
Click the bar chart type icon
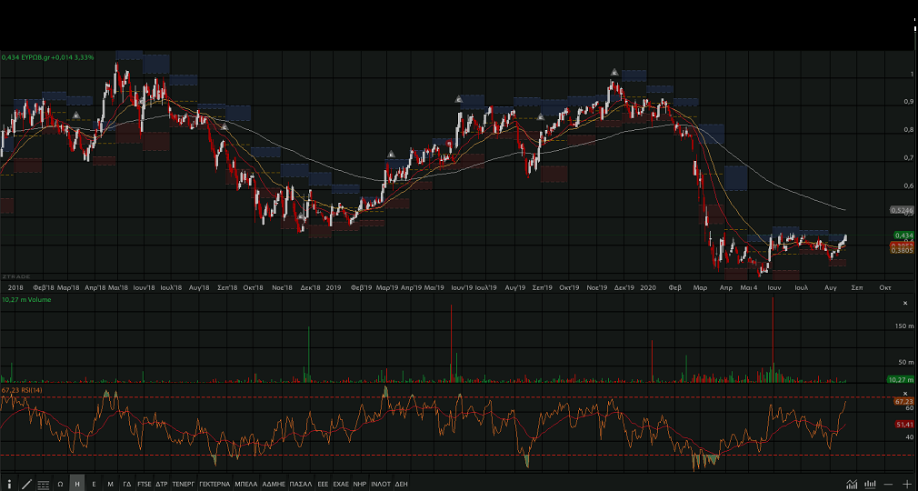870,485
